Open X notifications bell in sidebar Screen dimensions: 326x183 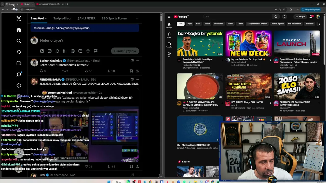(19, 52)
